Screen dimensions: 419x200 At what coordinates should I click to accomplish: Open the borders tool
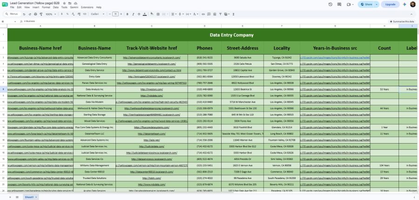tap(158, 14)
